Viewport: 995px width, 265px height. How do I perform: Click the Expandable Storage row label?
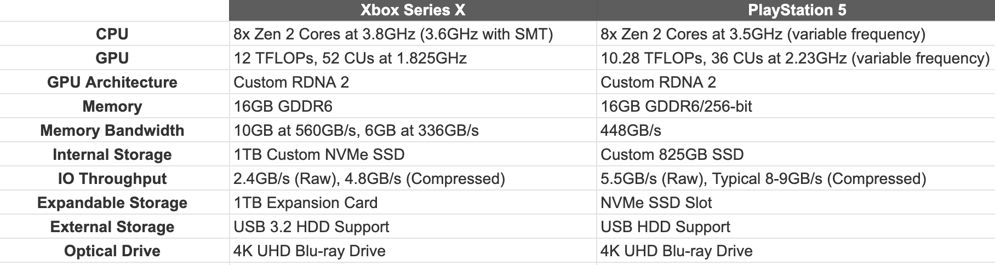pyautogui.click(x=112, y=203)
